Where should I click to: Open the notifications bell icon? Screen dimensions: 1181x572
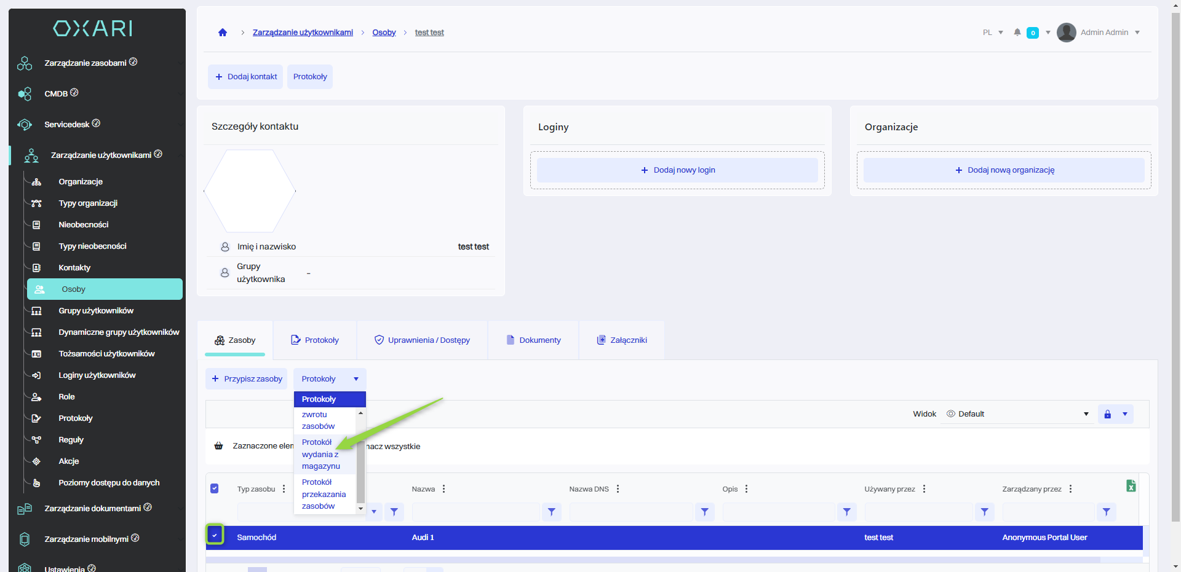[1017, 33]
